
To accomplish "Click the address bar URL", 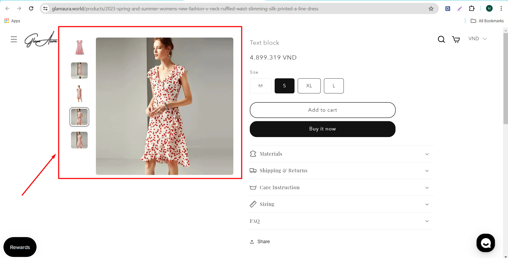I will point(185,9).
